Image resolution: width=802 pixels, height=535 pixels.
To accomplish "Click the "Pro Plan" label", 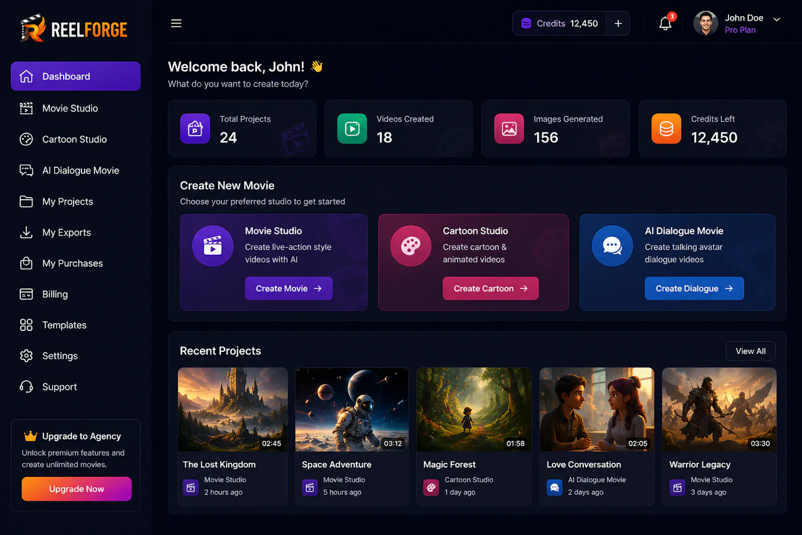I will (x=740, y=30).
